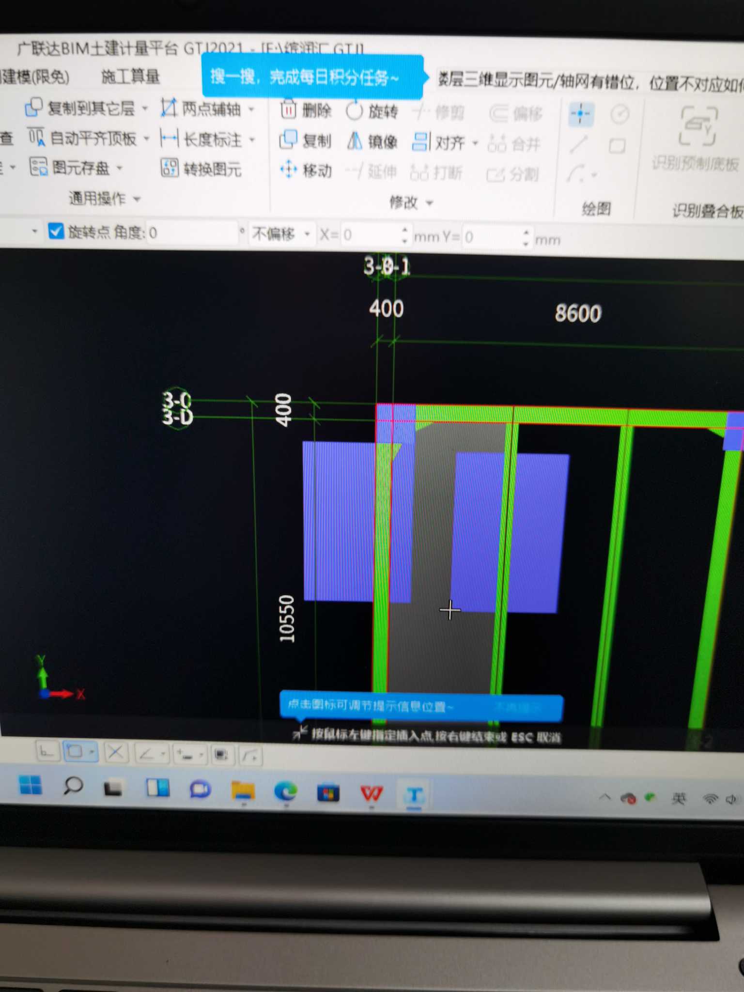Click the 识别预制底板 recognize precast slab icon
Image resolution: width=744 pixels, height=992 pixels.
697,127
